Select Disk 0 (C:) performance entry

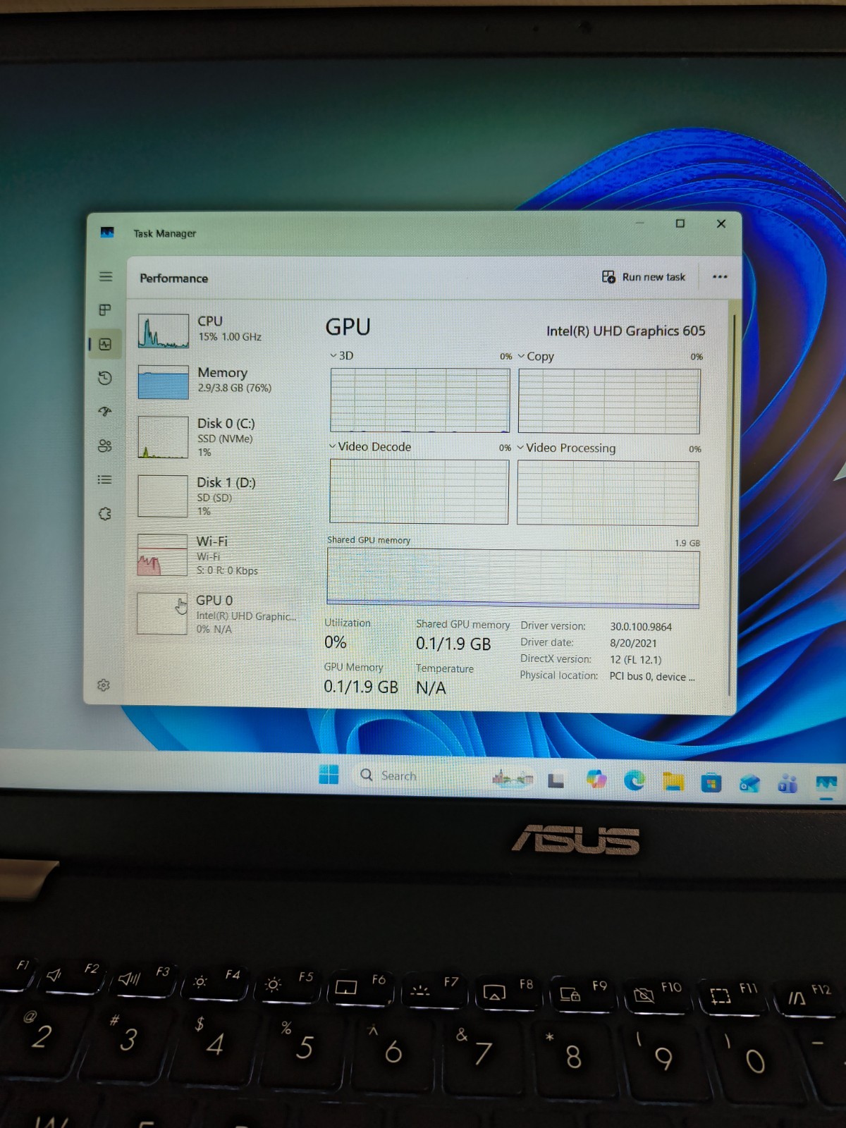tap(220, 437)
